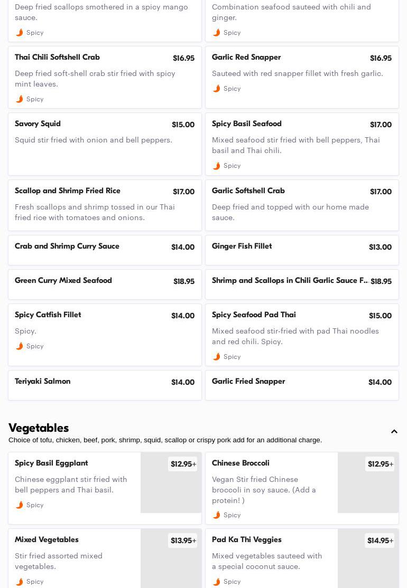This screenshot has width=407, height=588.
Task: Click the chili icon under Spicy Basil Seafood
Action: click(x=217, y=166)
